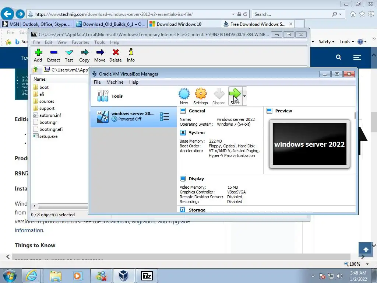Screen dimensions: 377x283
Task: Click the System section chip icon
Action: click(x=183, y=133)
